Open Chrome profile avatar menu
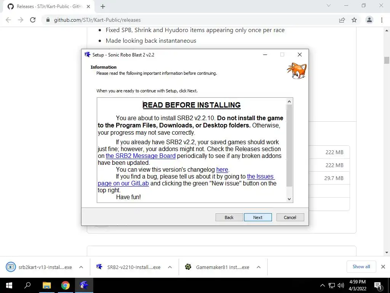This screenshot has width=390, height=293. click(369, 20)
